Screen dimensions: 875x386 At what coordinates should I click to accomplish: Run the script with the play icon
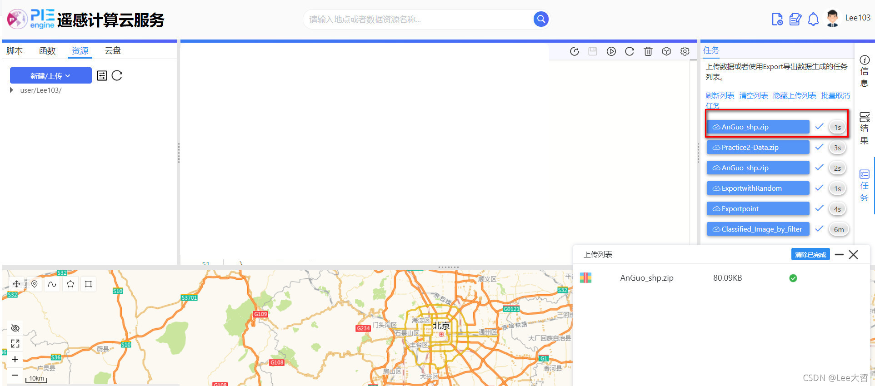tap(611, 51)
